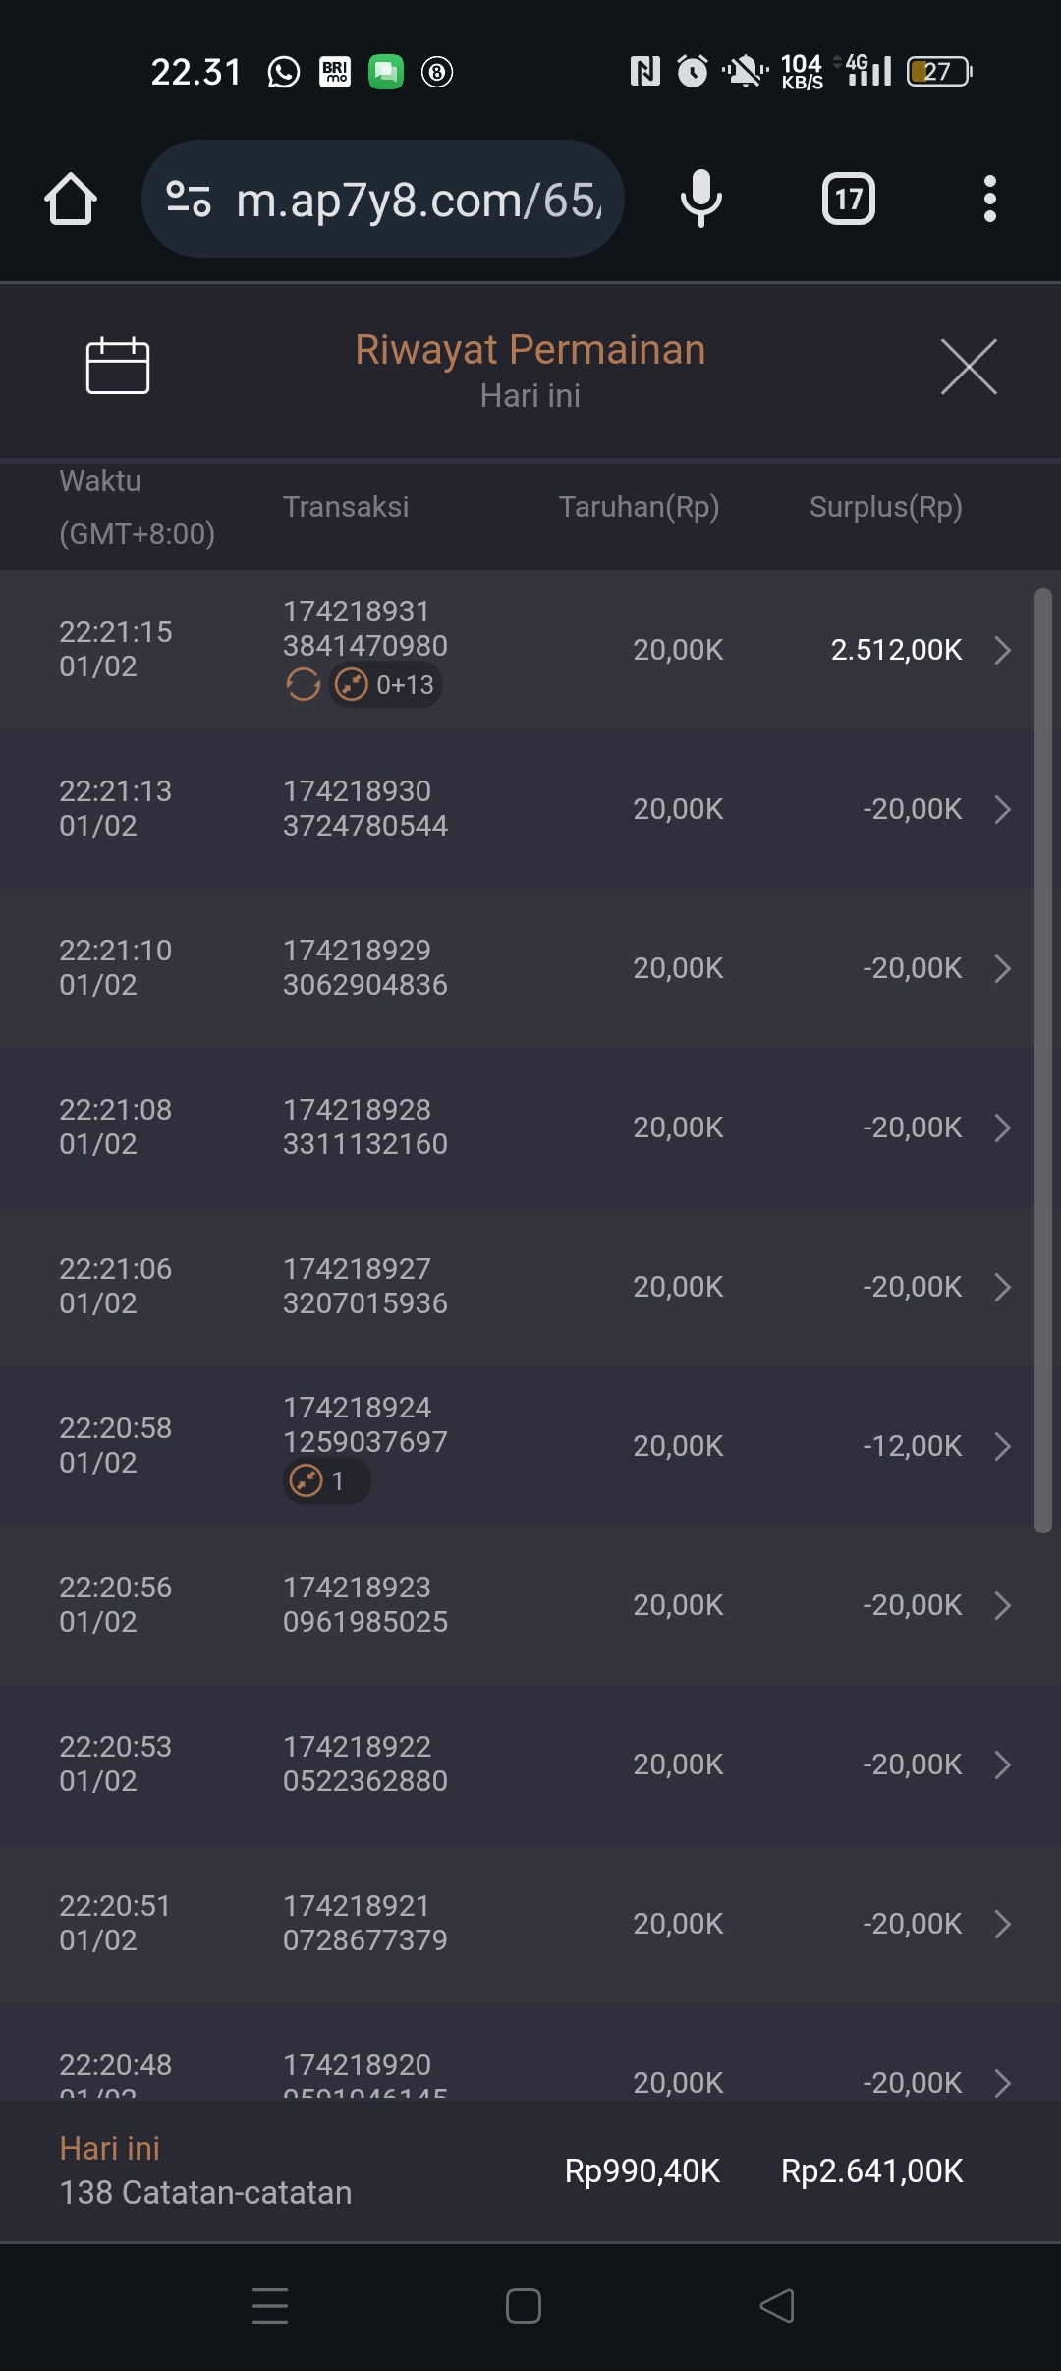The width and height of the screenshot is (1061, 2371).
Task: Expand the -12,00K surplus row chevron
Action: 1002,1446
